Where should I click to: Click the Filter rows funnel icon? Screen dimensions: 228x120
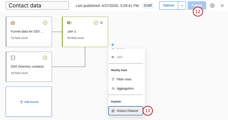pos(113,79)
